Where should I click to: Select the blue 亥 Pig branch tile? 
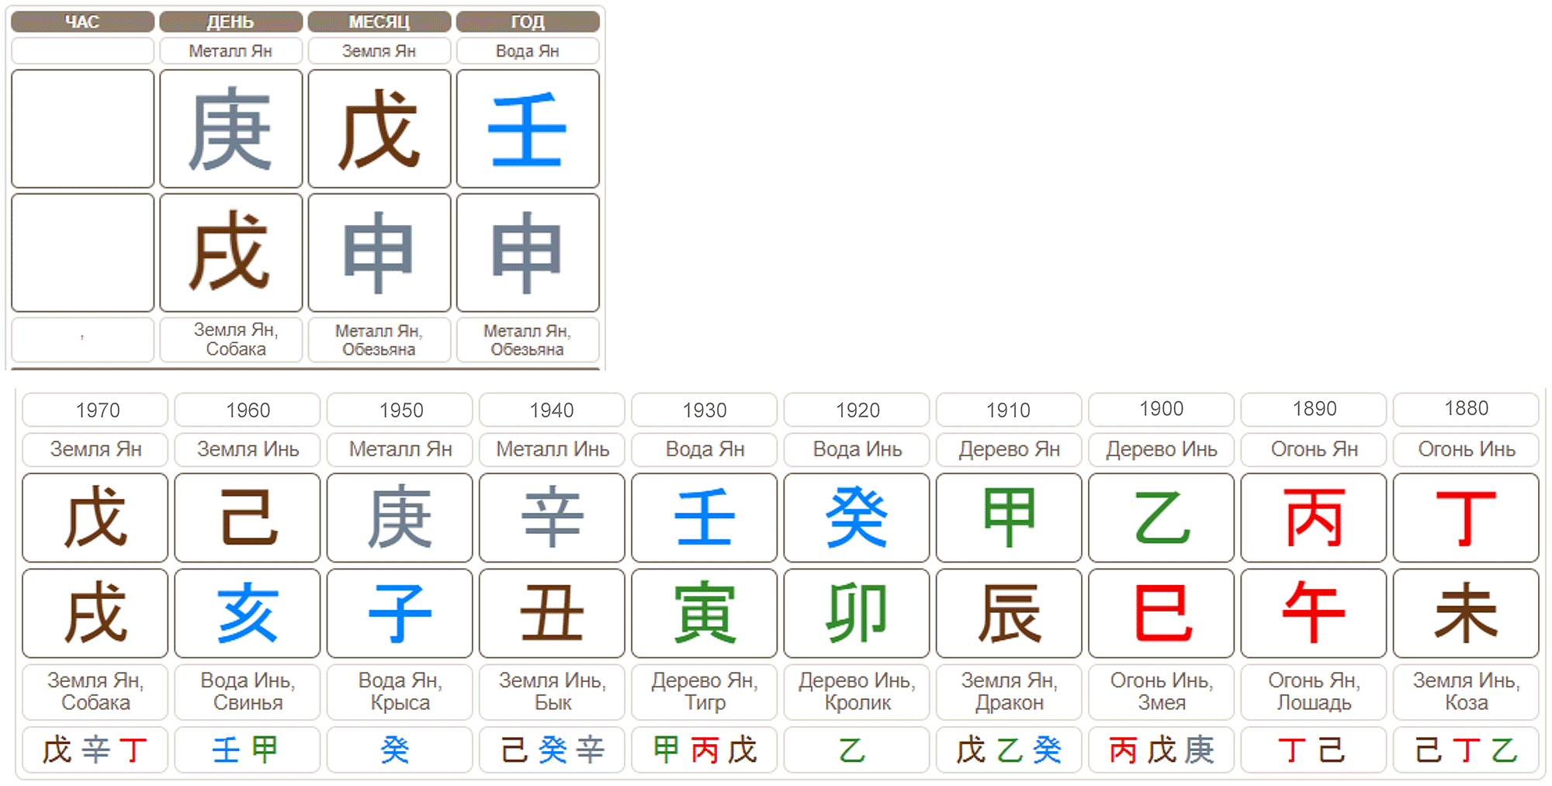248,614
